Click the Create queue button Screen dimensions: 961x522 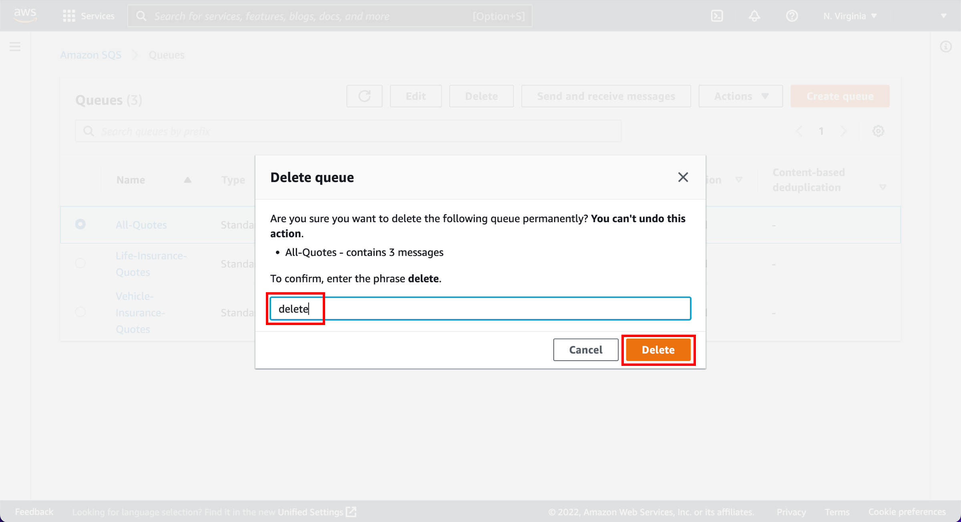[x=840, y=96]
